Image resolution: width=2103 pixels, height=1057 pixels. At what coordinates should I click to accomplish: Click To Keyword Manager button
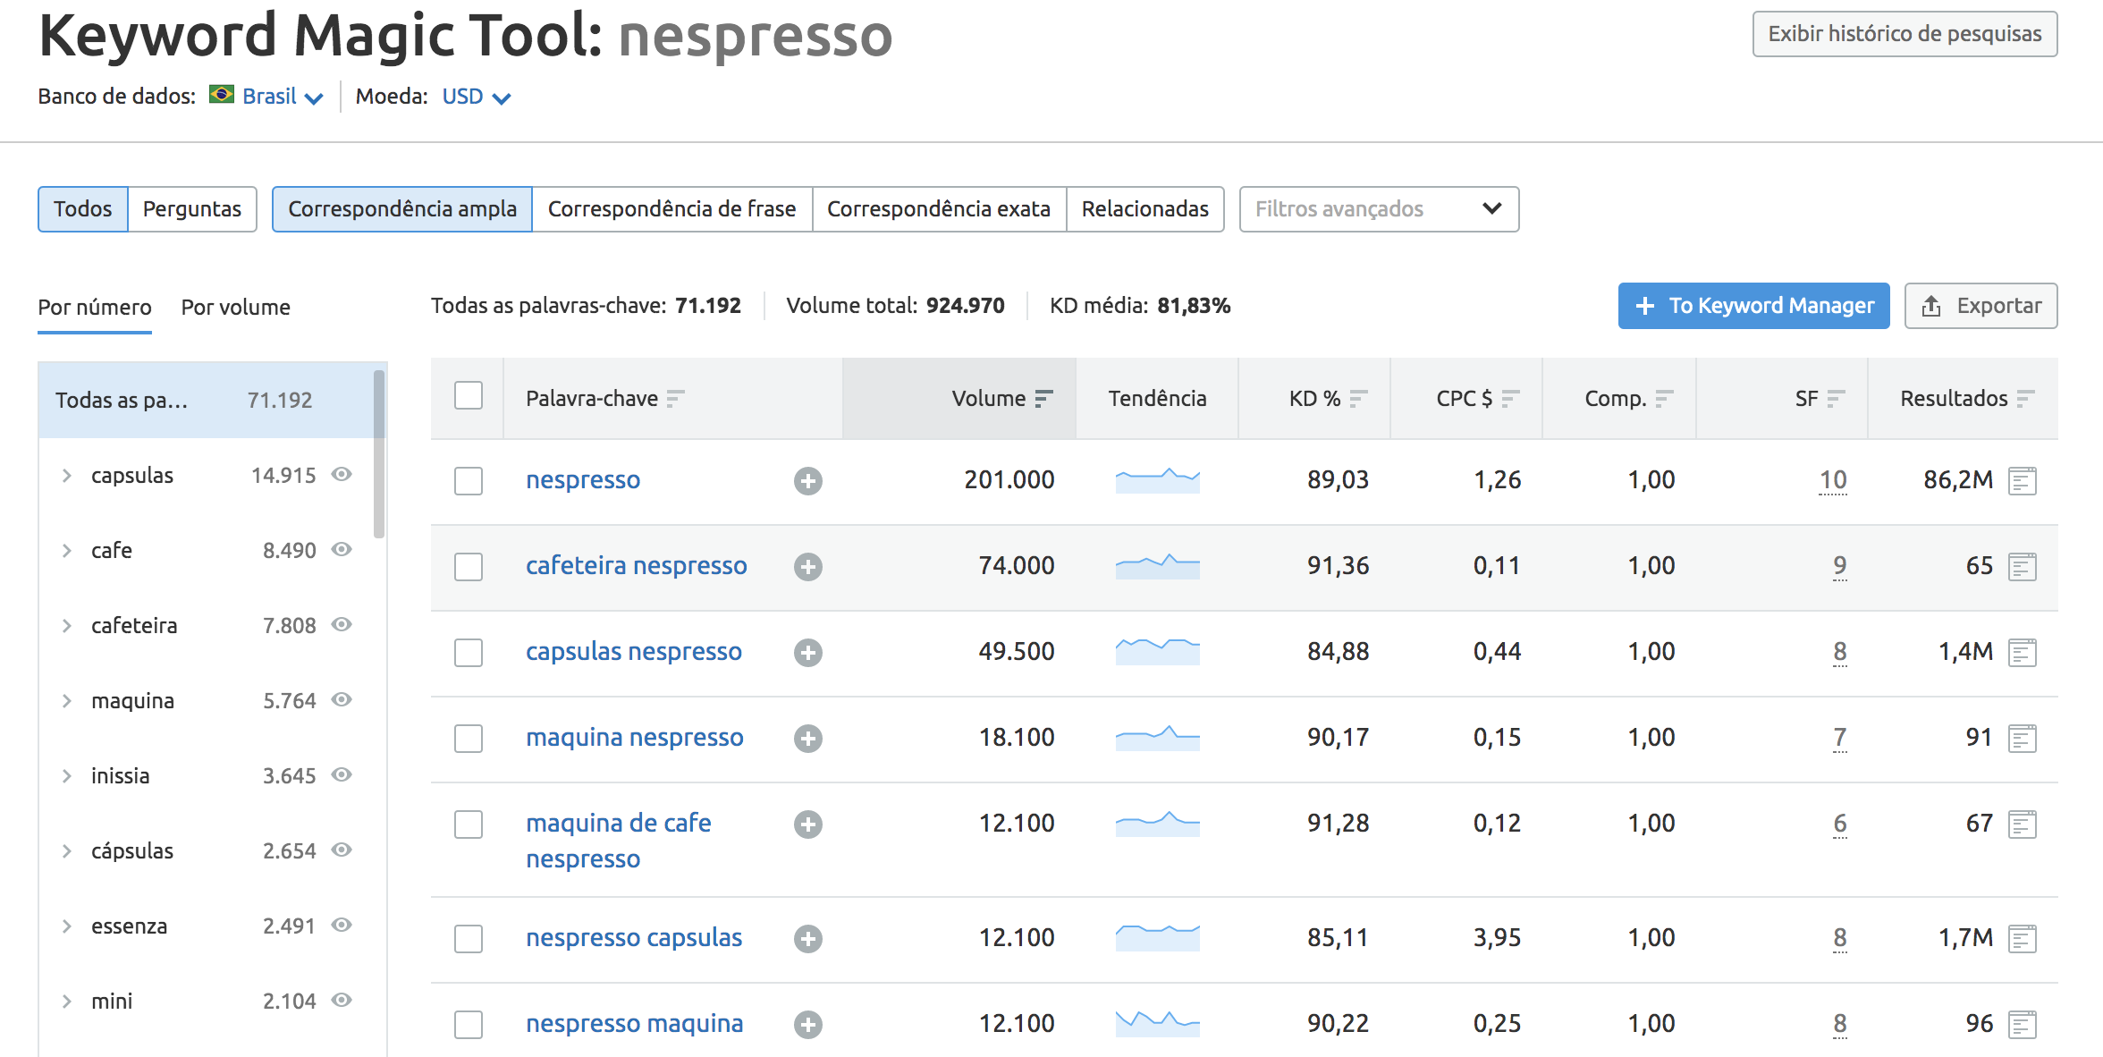(x=1753, y=306)
